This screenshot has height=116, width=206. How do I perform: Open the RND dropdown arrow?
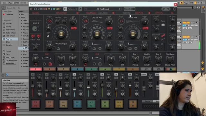pos(39,23)
